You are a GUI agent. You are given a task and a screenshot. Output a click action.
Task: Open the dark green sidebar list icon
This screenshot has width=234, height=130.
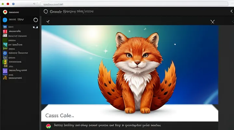pos(5,45)
